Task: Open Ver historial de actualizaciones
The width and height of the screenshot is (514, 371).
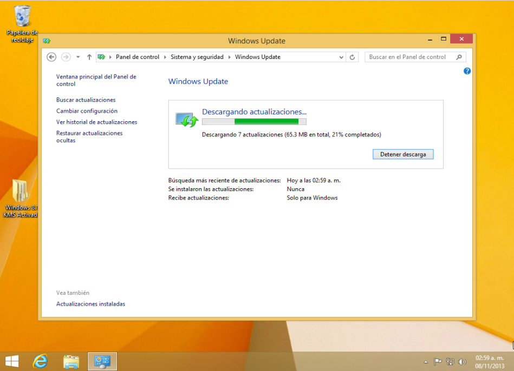Action: pyautogui.click(x=97, y=122)
